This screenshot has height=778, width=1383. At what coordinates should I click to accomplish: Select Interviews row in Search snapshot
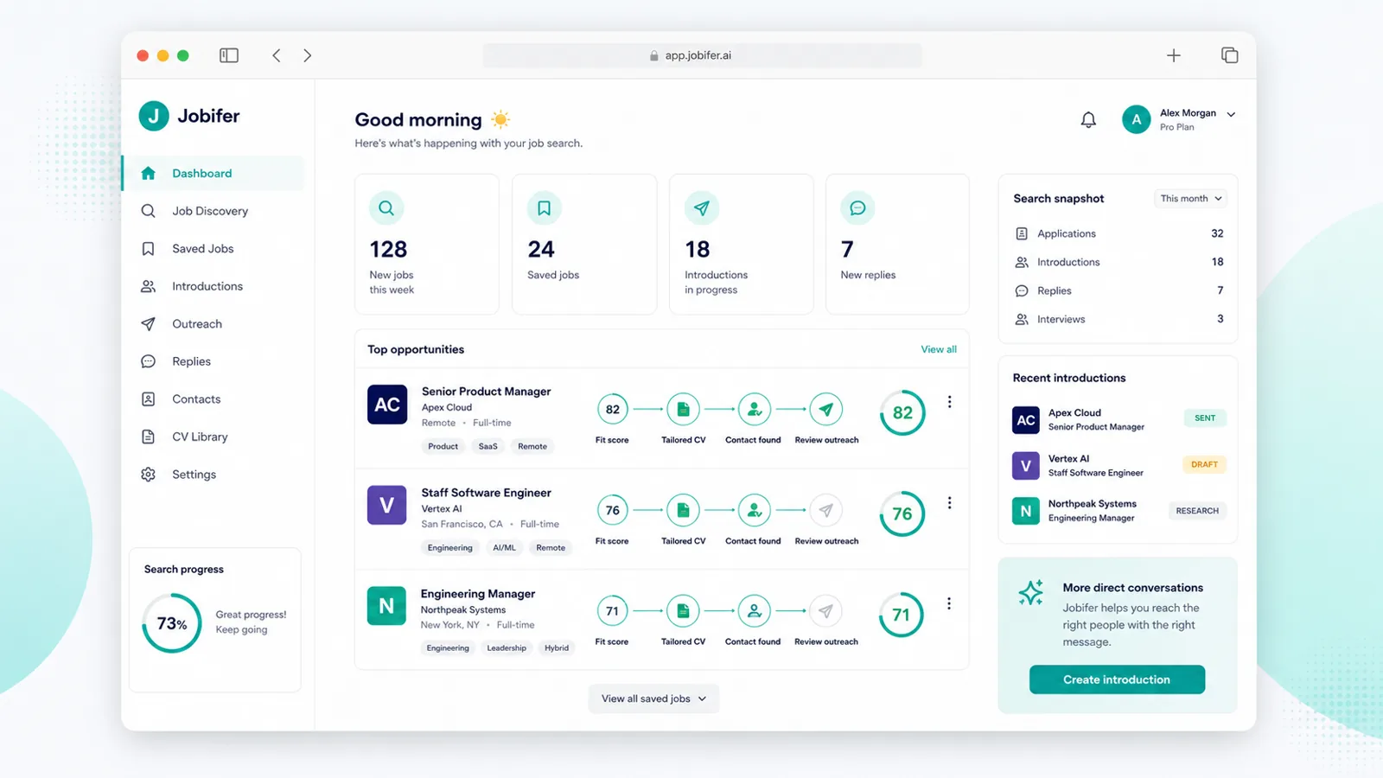point(1119,319)
